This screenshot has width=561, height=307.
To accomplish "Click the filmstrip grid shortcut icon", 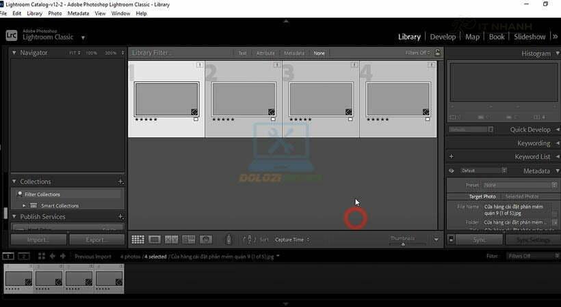I will click(x=41, y=257).
